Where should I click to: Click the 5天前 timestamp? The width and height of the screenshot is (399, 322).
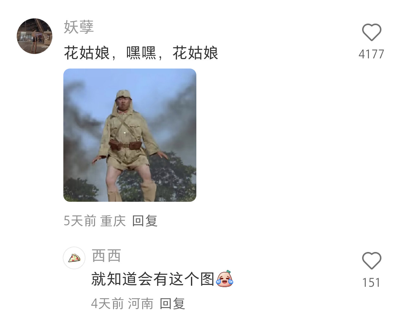click(80, 221)
